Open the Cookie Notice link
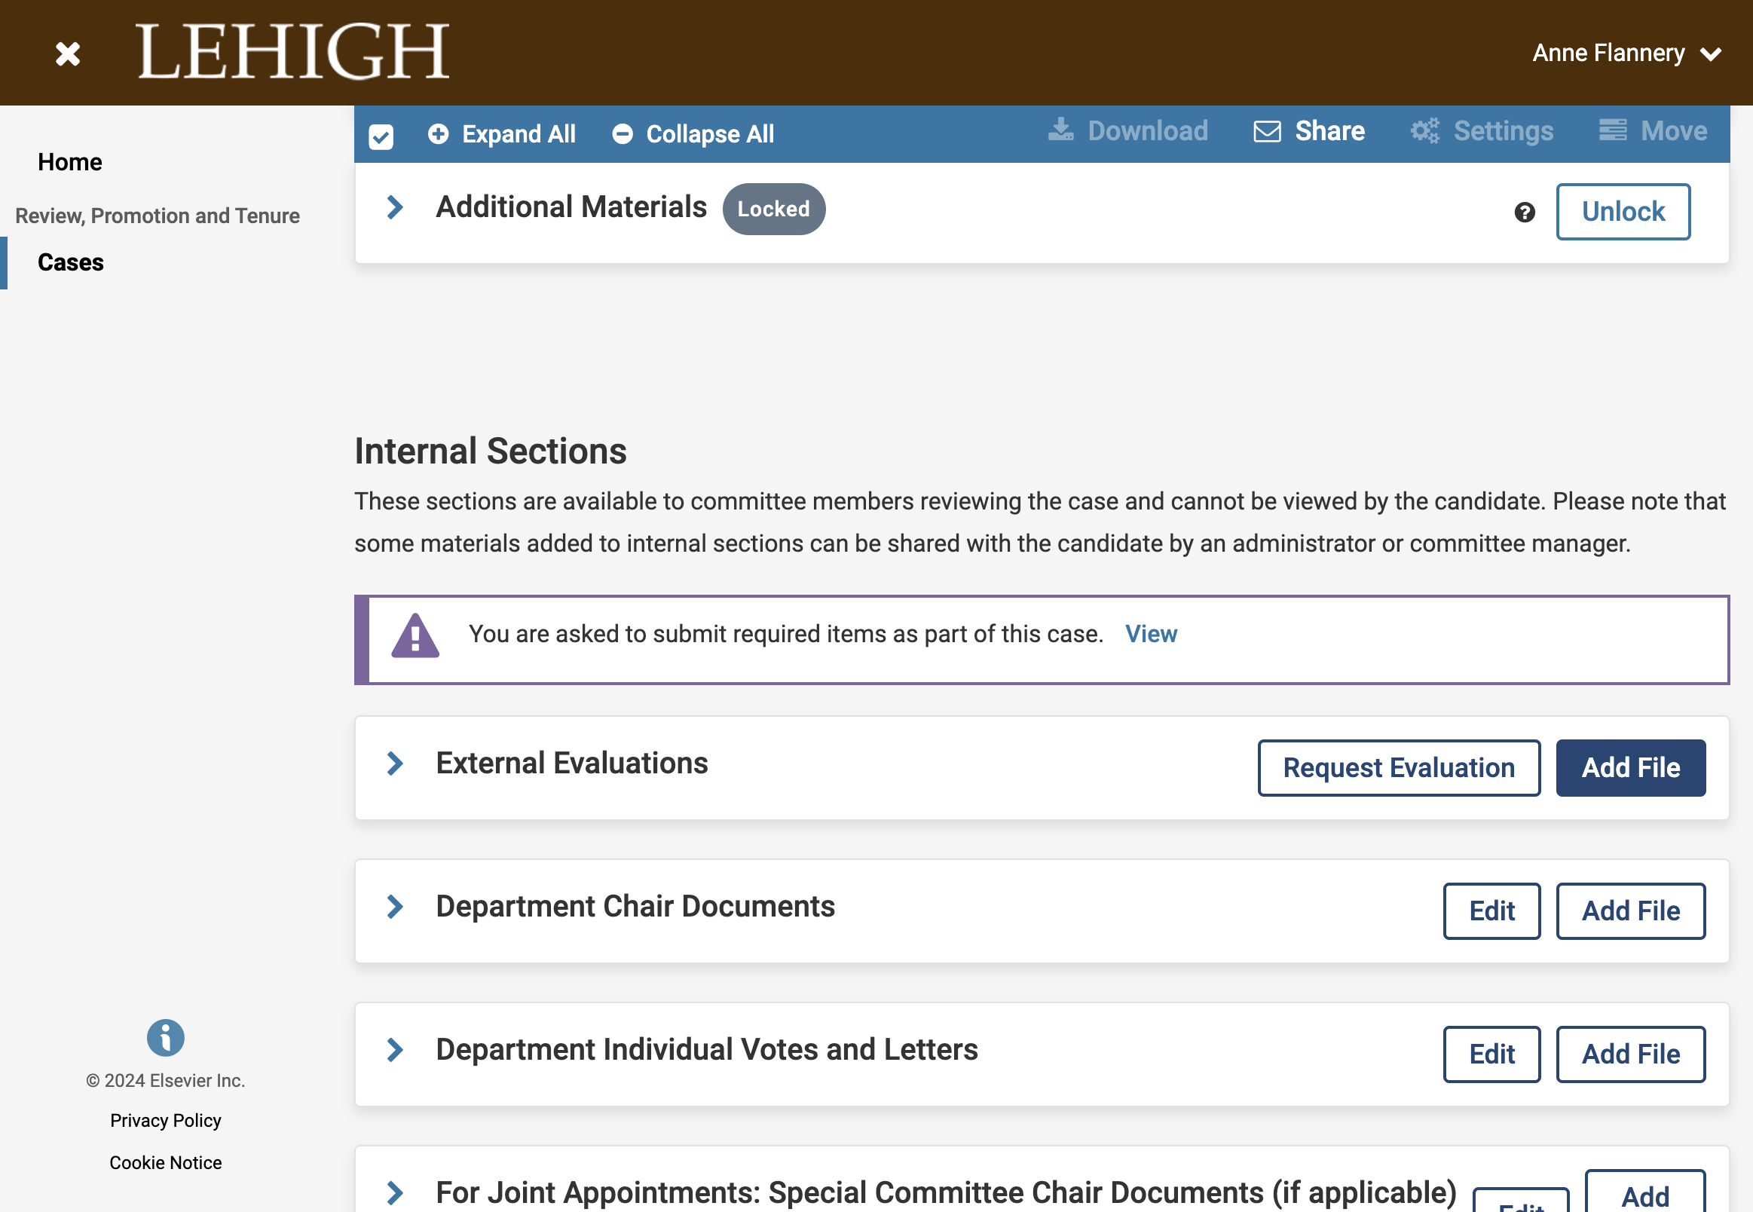This screenshot has height=1212, width=1753. [x=166, y=1164]
